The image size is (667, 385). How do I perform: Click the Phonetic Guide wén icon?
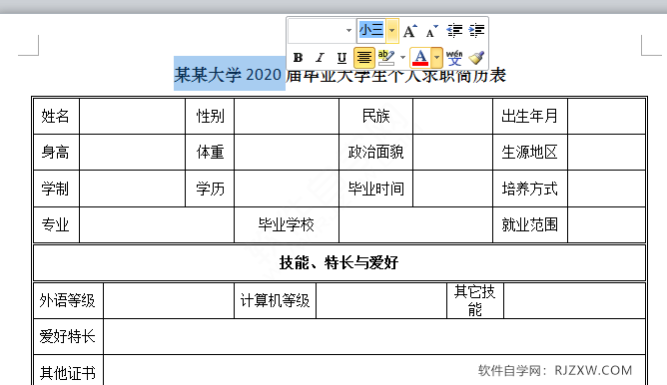[454, 58]
